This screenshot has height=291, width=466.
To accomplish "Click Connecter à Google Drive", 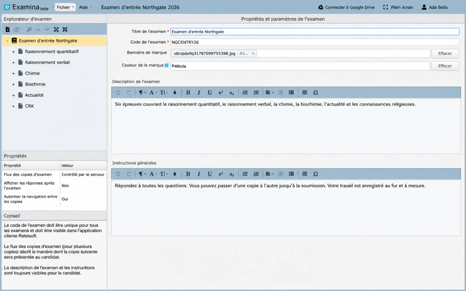I will 346,7.
